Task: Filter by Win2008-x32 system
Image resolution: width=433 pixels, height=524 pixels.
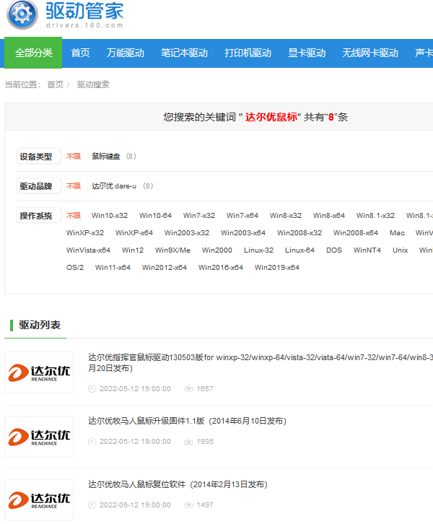Action: (x=299, y=233)
